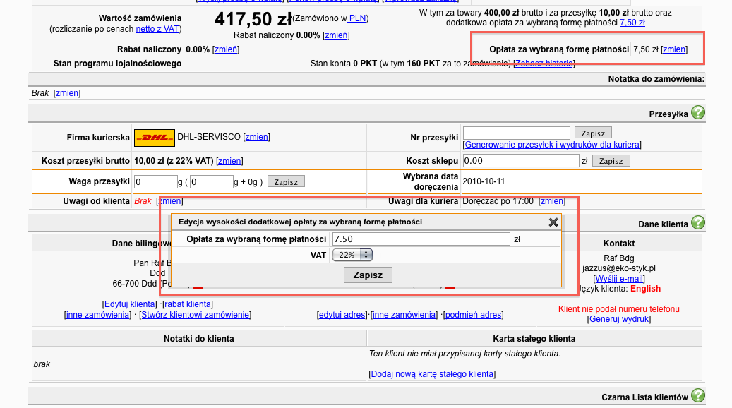Click zmien link next to payment fee
This screenshot has height=408, width=732.
674,49
